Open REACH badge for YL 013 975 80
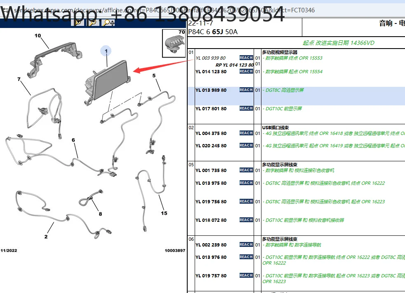 [246, 183]
